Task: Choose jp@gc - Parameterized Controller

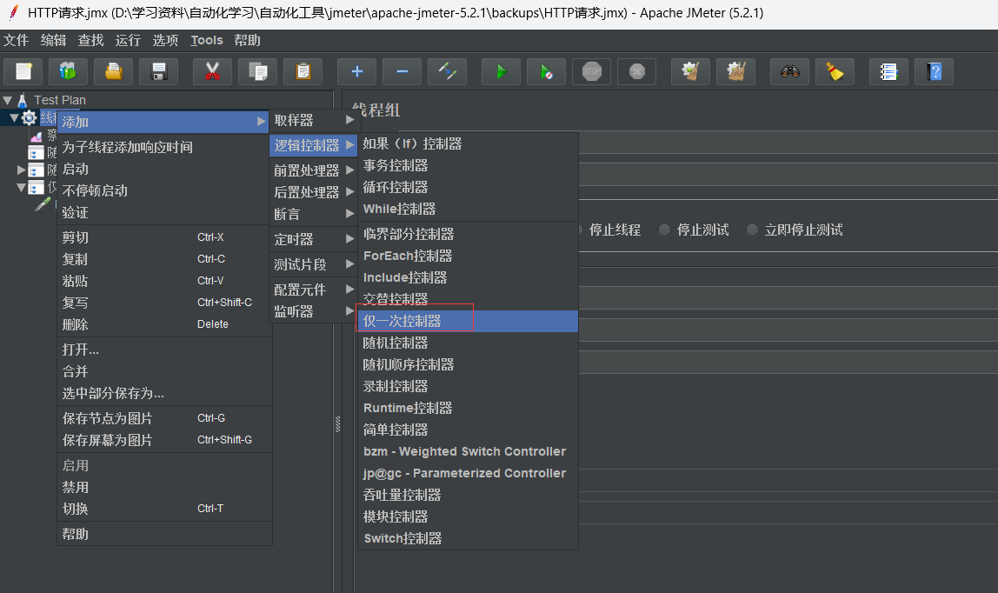Action: click(468, 473)
